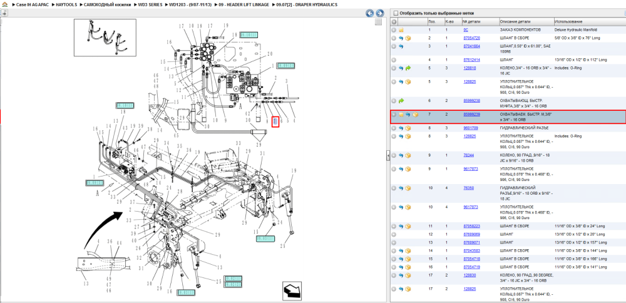Screen dimensions: 626x303
Task: Open part number link 85999238
Action: pyautogui.click(x=471, y=101)
